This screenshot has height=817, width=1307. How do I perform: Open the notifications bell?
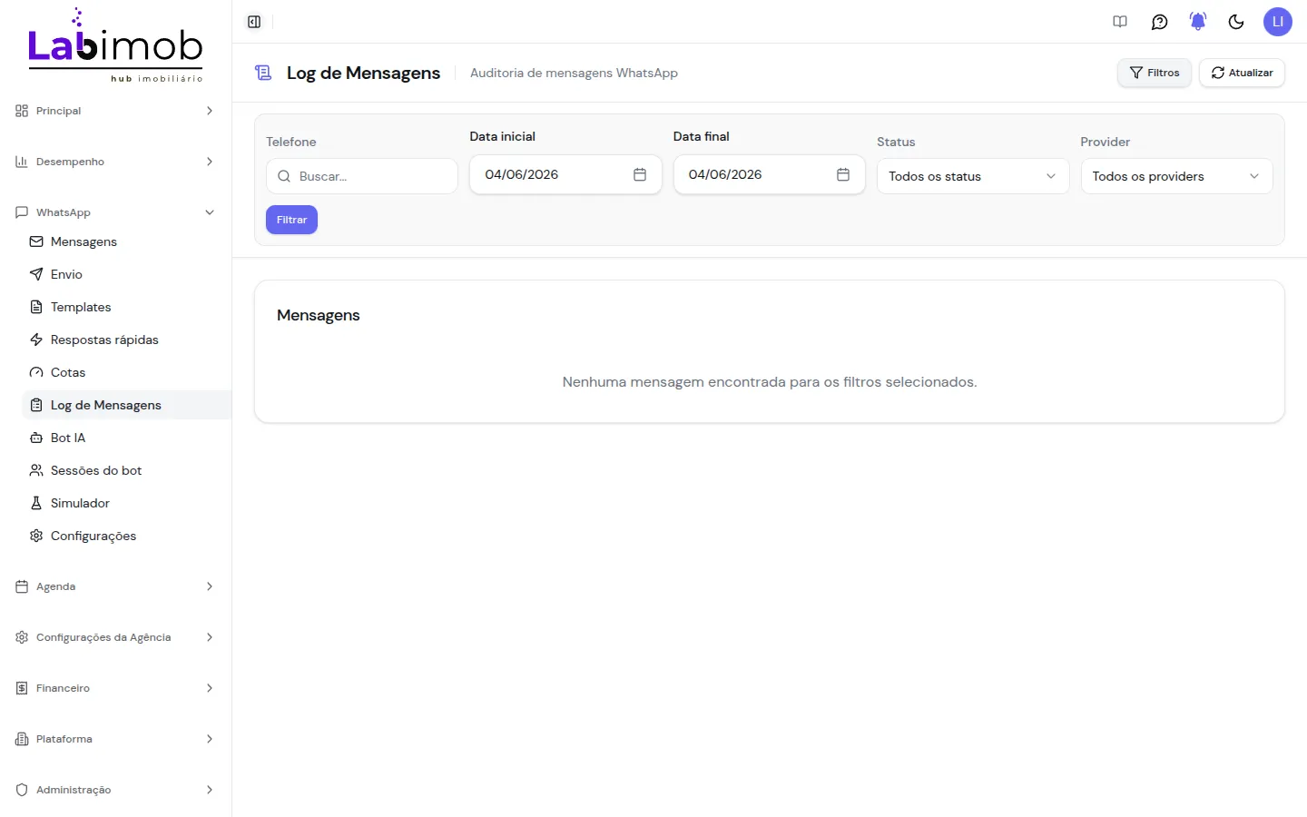(x=1198, y=22)
